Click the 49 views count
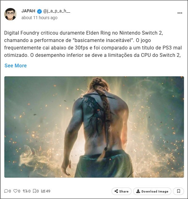Image resolution: width=188 pixels, height=199 pixels. pos(48,191)
